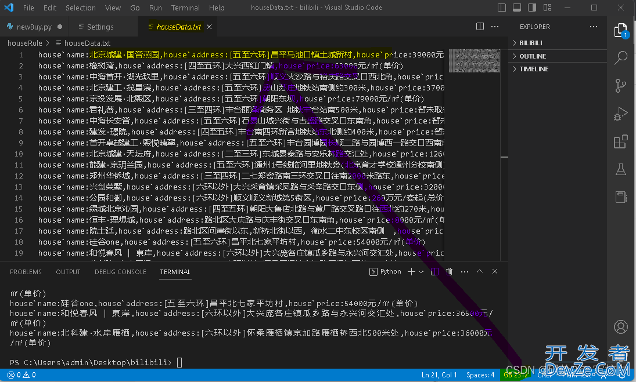This screenshot has width=636, height=382.
Task: Open the Edit menu
Action: (50, 8)
